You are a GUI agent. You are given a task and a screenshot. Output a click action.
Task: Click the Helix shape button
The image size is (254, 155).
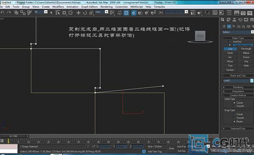[x=246, y=66]
